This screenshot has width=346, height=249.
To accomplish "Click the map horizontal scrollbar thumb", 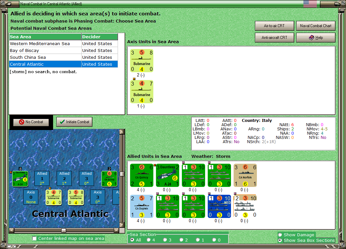I will tap(64, 230).
